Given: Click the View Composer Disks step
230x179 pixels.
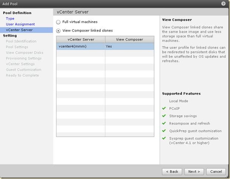Looking at the screenshot, I should click(x=24, y=53).
